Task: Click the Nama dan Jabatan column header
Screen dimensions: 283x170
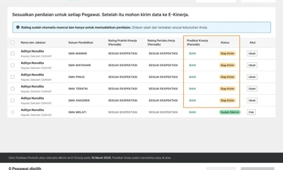Action: [x=33, y=42]
